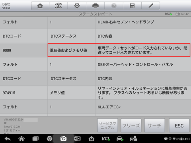Open the help question mark icon
This screenshot has height=143, width=191.
pyautogui.click(x=114, y=6)
